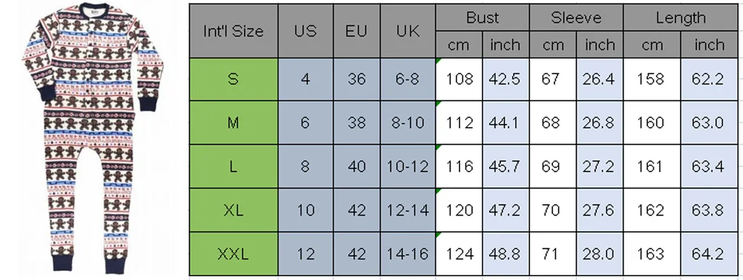Click the gingerbread onesie product image
Screen dimensions: 743x280
click(92, 137)
